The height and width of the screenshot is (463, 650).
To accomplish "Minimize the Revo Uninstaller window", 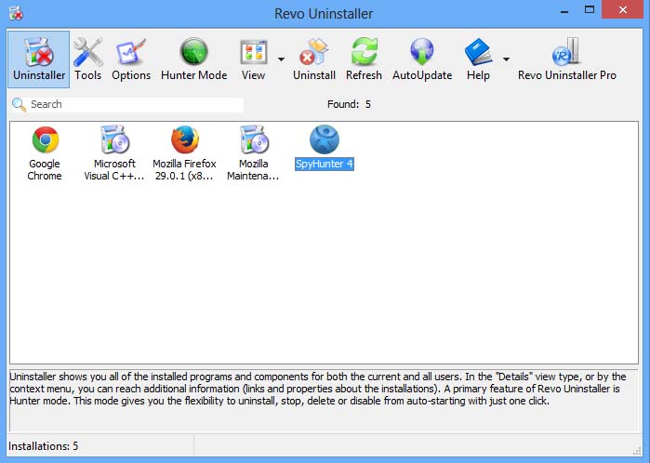I will [x=564, y=11].
